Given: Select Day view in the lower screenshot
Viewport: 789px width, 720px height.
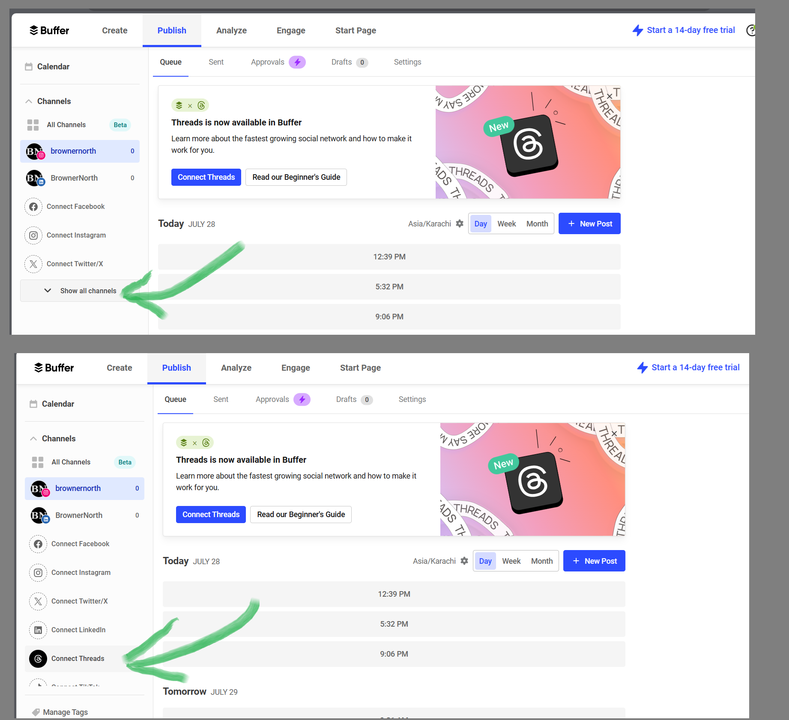Looking at the screenshot, I should (485, 561).
